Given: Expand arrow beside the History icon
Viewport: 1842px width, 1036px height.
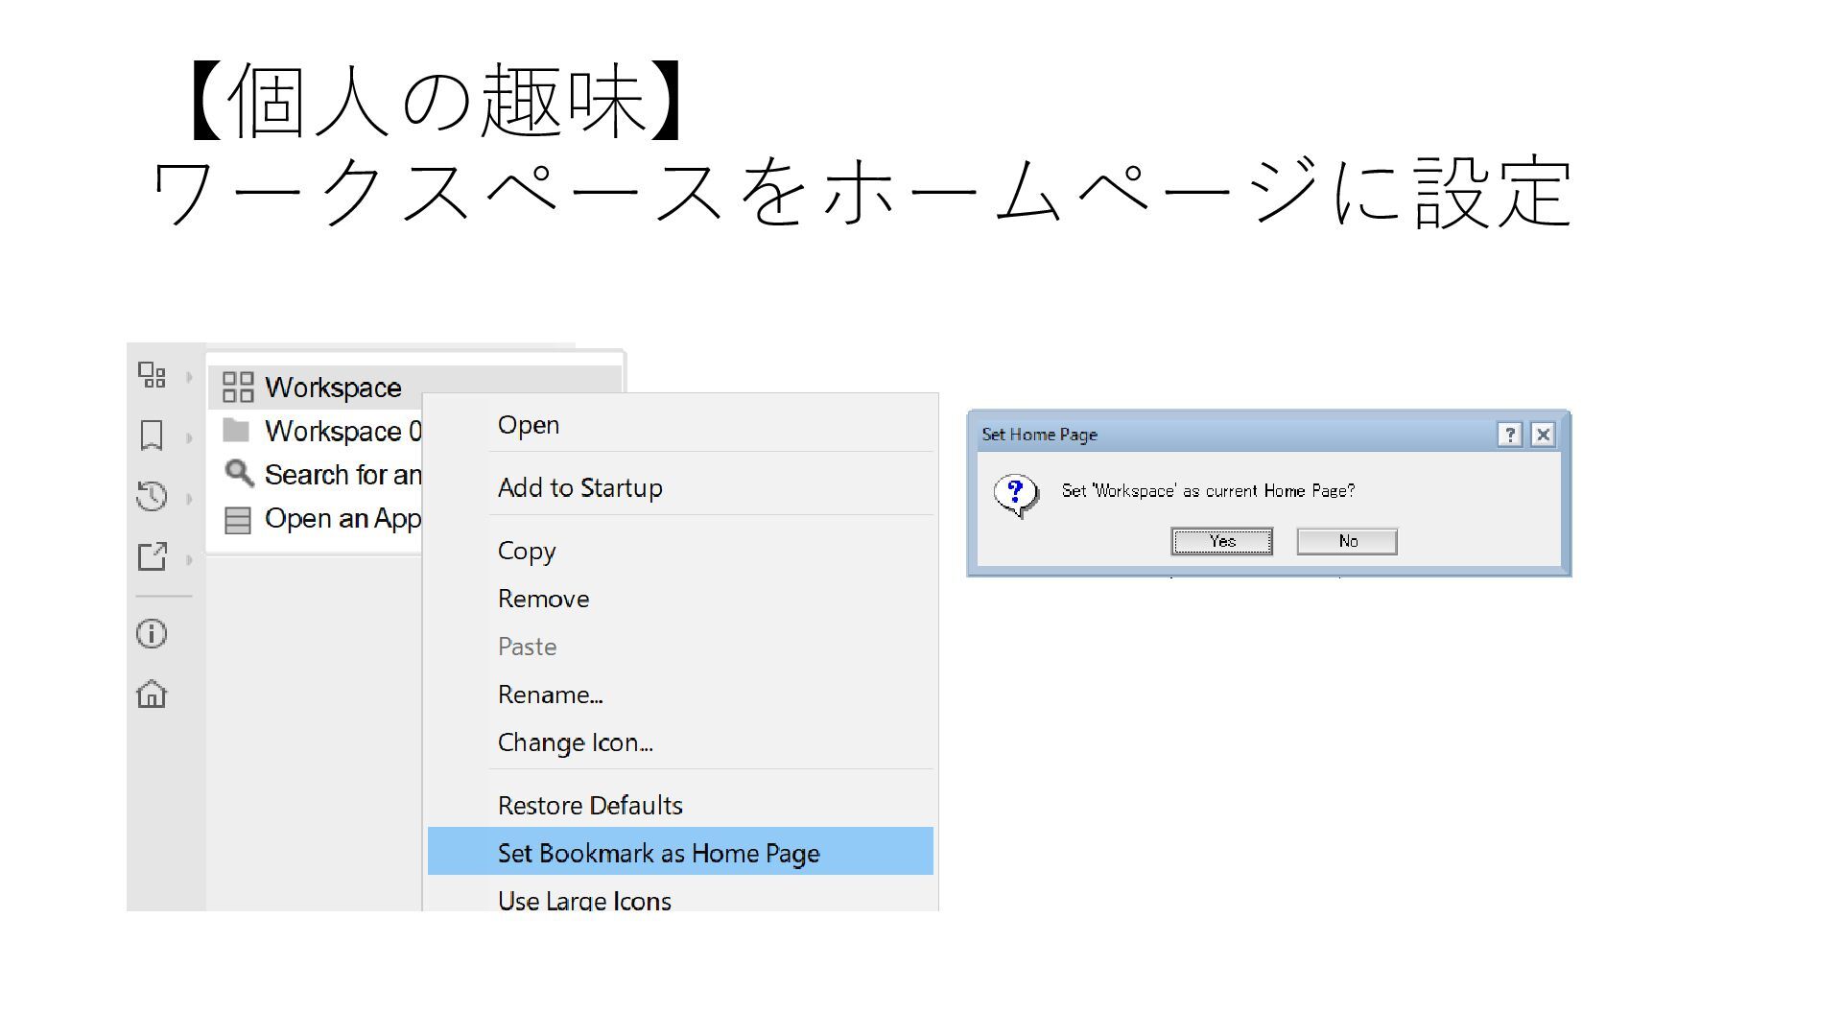Looking at the screenshot, I should click(x=189, y=499).
